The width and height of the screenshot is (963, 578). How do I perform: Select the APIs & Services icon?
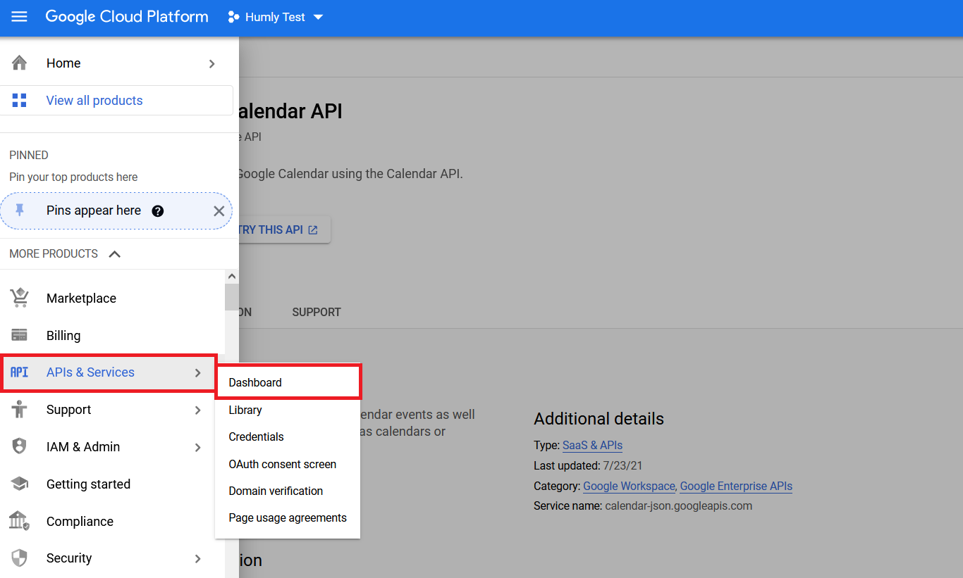pos(19,372)
